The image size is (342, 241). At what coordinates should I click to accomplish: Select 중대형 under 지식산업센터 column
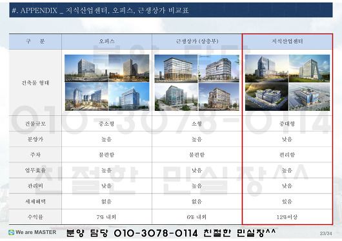click(287, 124)
